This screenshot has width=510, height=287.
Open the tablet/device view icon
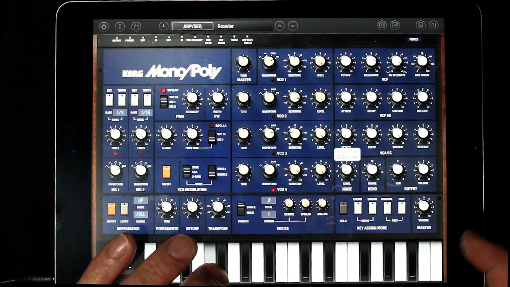420,26
